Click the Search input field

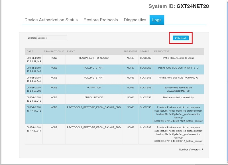coord(52,38)
